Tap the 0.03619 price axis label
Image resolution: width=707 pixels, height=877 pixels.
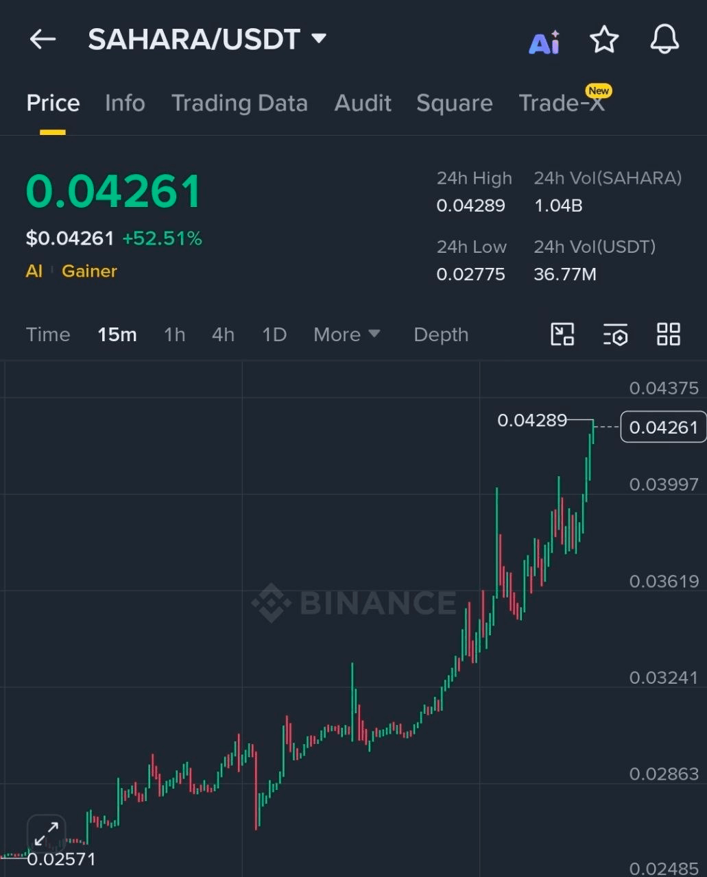click(x=664, y=581)
